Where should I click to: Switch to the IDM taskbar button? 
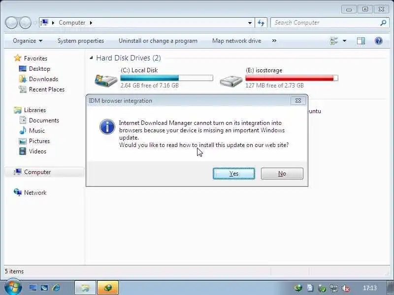click(x=108, y=288)
